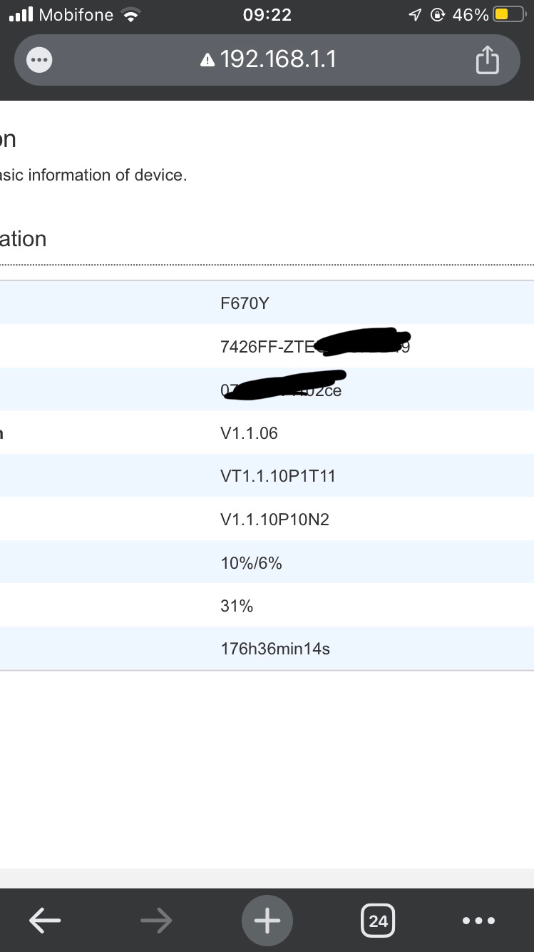Tap the 192.168.1.1 address field
Image resolution: width=534 pixels, height=952 pixels.
[267, 60]
